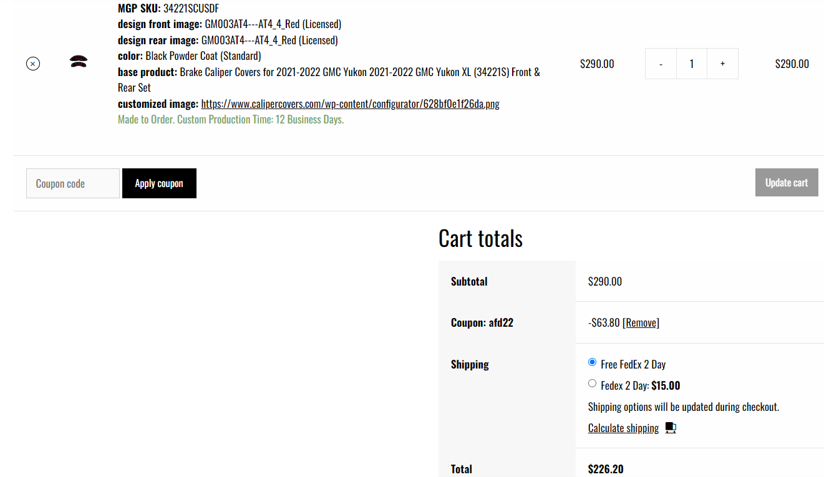
Task: Click the Fedex 2 Day $15.00 label
Action: coord(640,385)
